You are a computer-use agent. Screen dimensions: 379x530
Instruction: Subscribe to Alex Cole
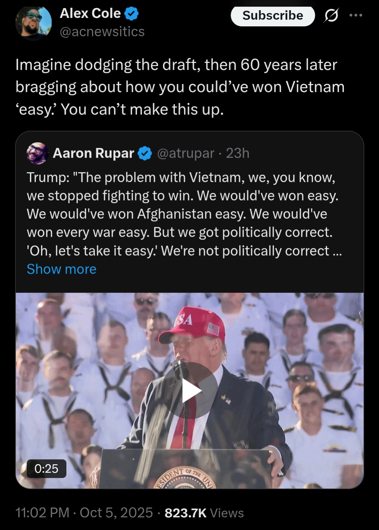[x=273, y=15]
